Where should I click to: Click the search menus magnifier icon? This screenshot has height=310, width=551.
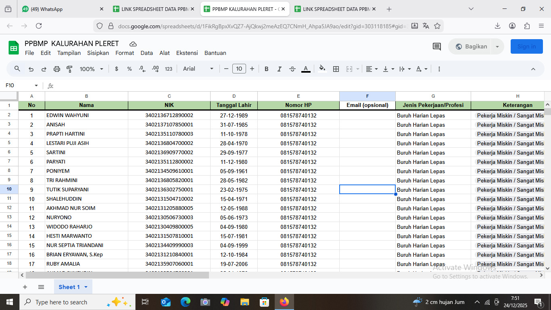[17, 69]
